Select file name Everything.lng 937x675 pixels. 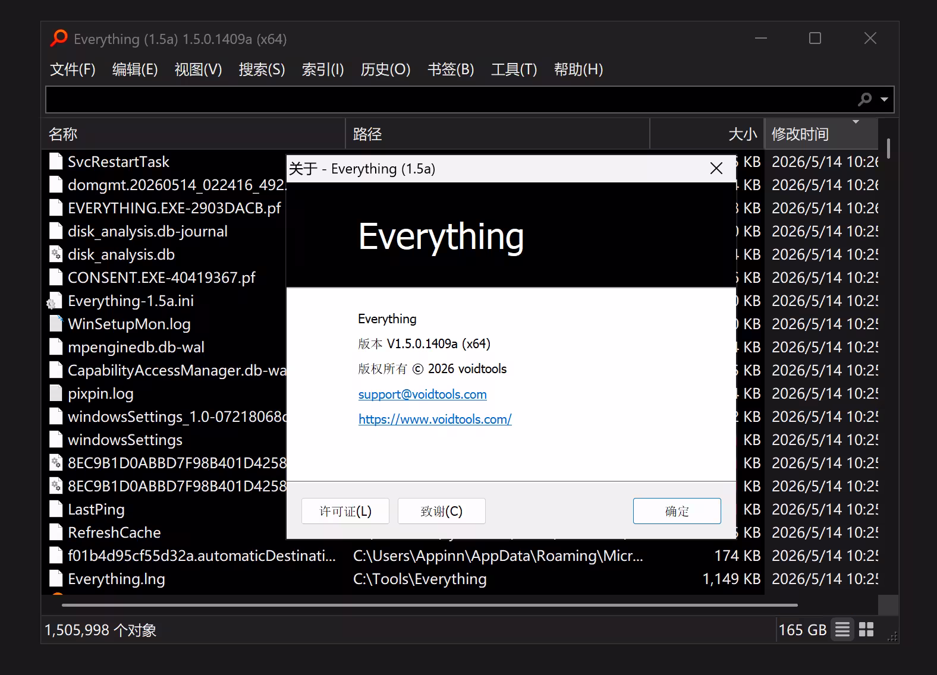click(117, 579)
